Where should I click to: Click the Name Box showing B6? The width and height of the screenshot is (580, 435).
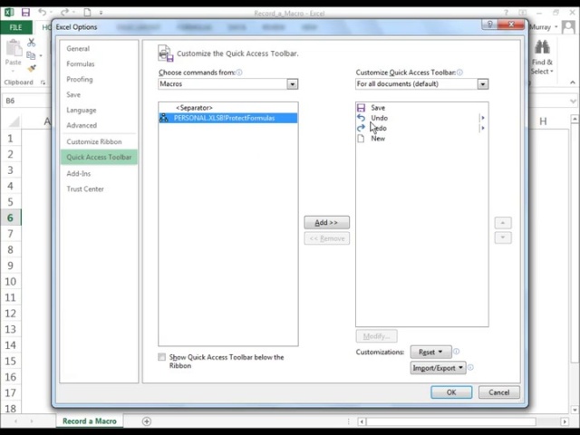pos(26,101)
